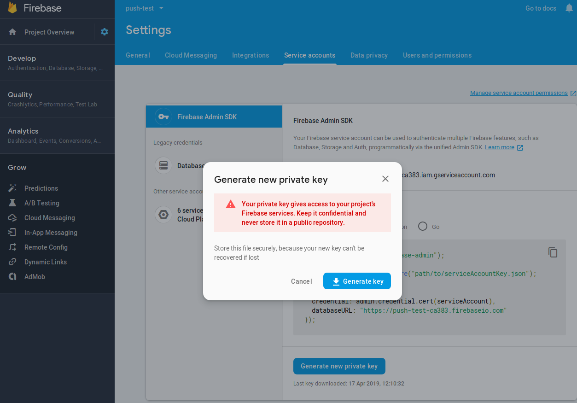Open the push-test project dropdown

point(145,8)
